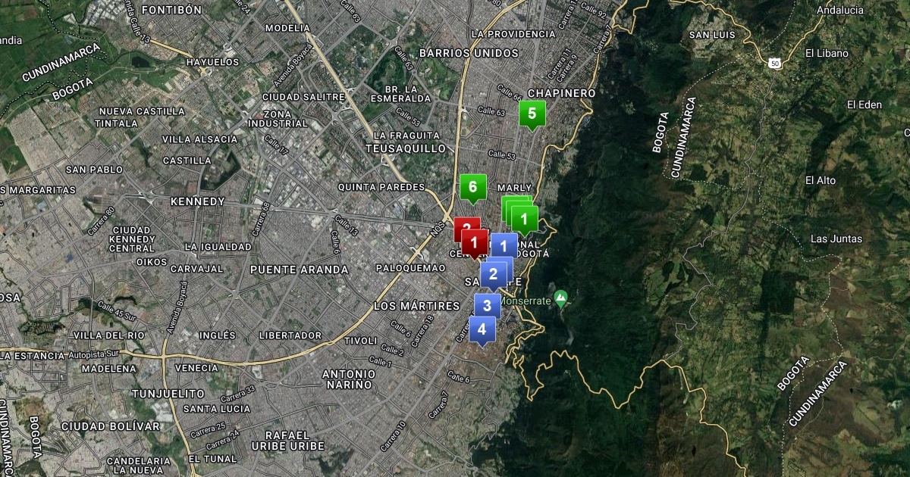
Task: Select green marker number 6
Action: [472, 188]
